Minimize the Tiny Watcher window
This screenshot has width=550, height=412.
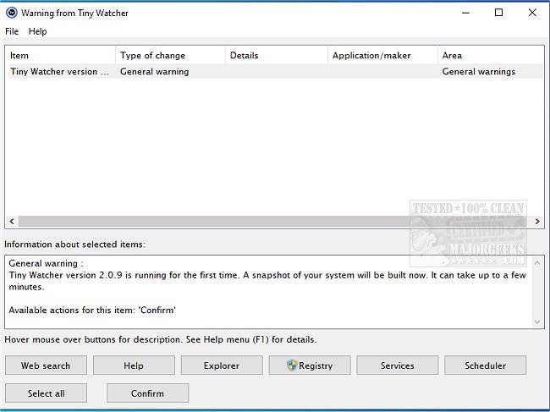pyautogui.click(x=466, y=13)
